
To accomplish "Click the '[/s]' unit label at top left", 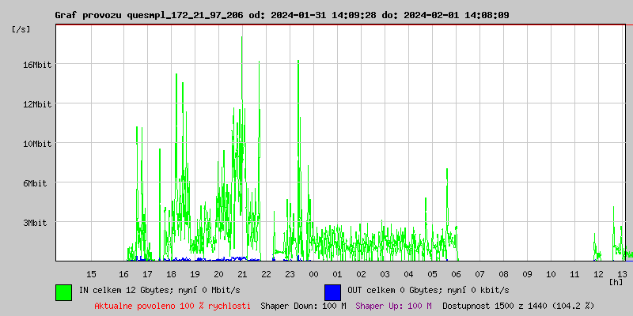I will 22,29.
